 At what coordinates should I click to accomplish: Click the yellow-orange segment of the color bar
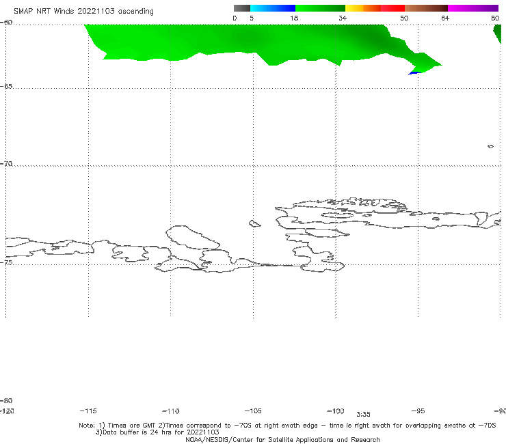[x=363, y=8]
